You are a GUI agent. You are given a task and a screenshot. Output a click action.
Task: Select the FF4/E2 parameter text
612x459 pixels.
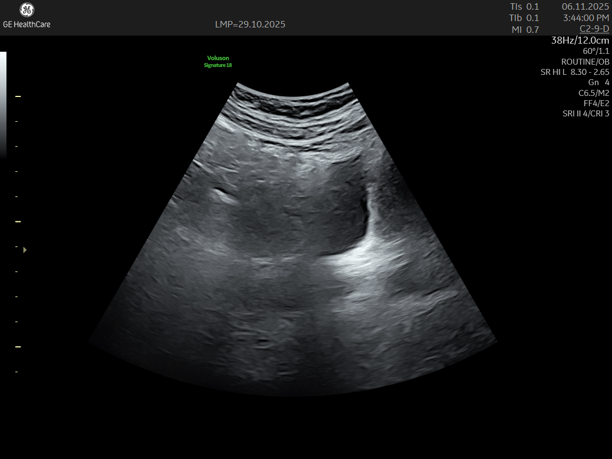[x=596, y=103]
